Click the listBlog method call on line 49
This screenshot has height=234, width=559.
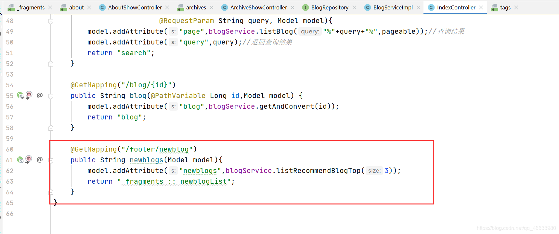click(x=276, y=31)
